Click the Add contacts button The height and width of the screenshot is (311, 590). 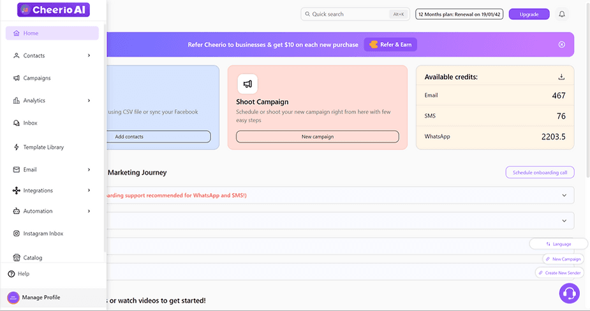point(158,136)
